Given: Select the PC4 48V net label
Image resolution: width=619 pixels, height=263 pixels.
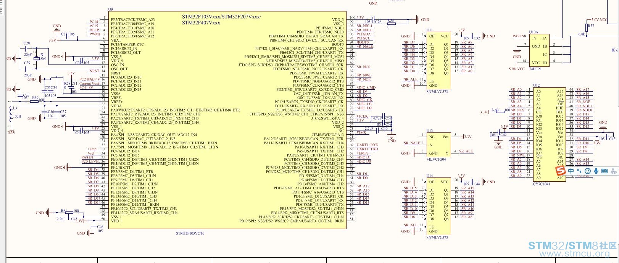Looking at the screenshot, I should coord(86,87).
